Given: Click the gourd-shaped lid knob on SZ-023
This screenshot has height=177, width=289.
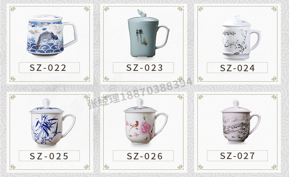Looking at the screenshot, I should click(142, 13).
